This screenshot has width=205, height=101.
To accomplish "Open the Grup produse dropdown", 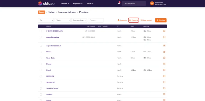I will tap(79, 20).
